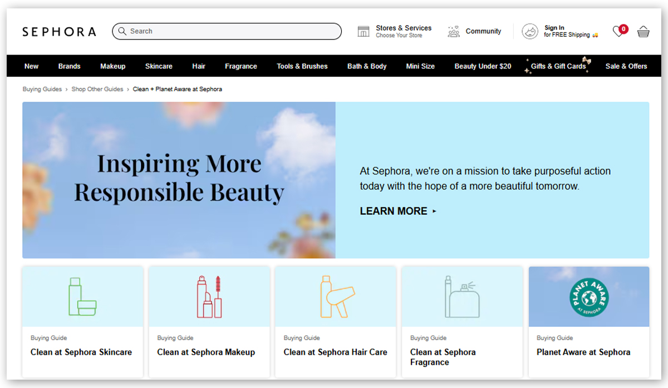The width and height of the screenshot is (668, 388).
Task: Open the wishlist heart icon
Action: 618,31
